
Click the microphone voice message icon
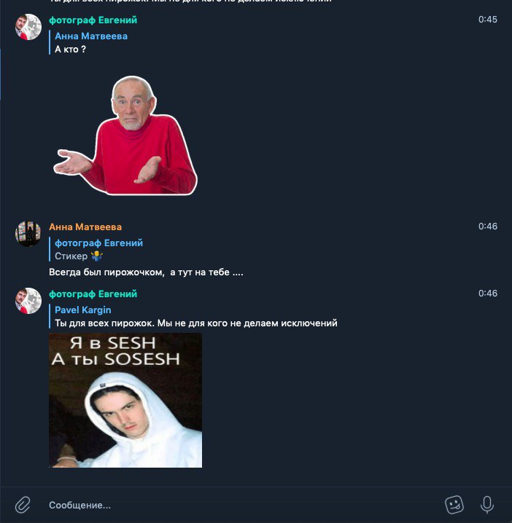click(487, 505)
